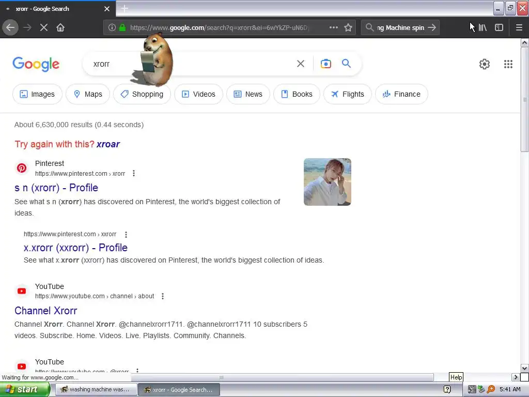
Task: Bookmark this page with the star icon
Action: [348, 27]
